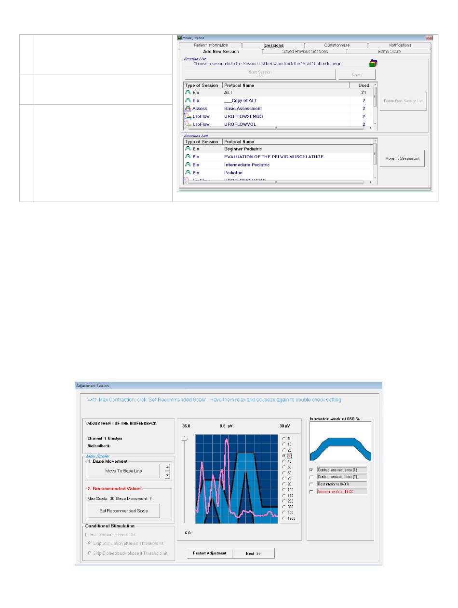The height and width of the screenshot is (608, 458).
Task: Click the Bio icon in the Pediatric row
Action: pos(188,173)
